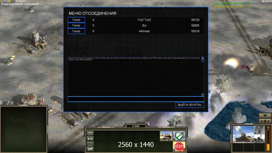
Task: Click the МЕНЮ ОТСОЕДИНЕНИЯ title
Action: coord(92,13)
